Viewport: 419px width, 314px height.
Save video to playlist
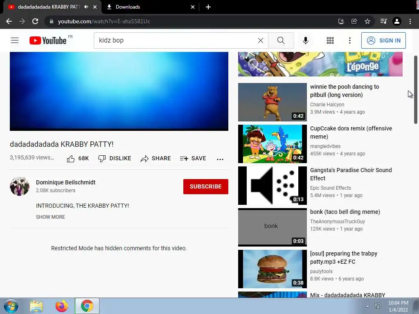tap(193, 158)
